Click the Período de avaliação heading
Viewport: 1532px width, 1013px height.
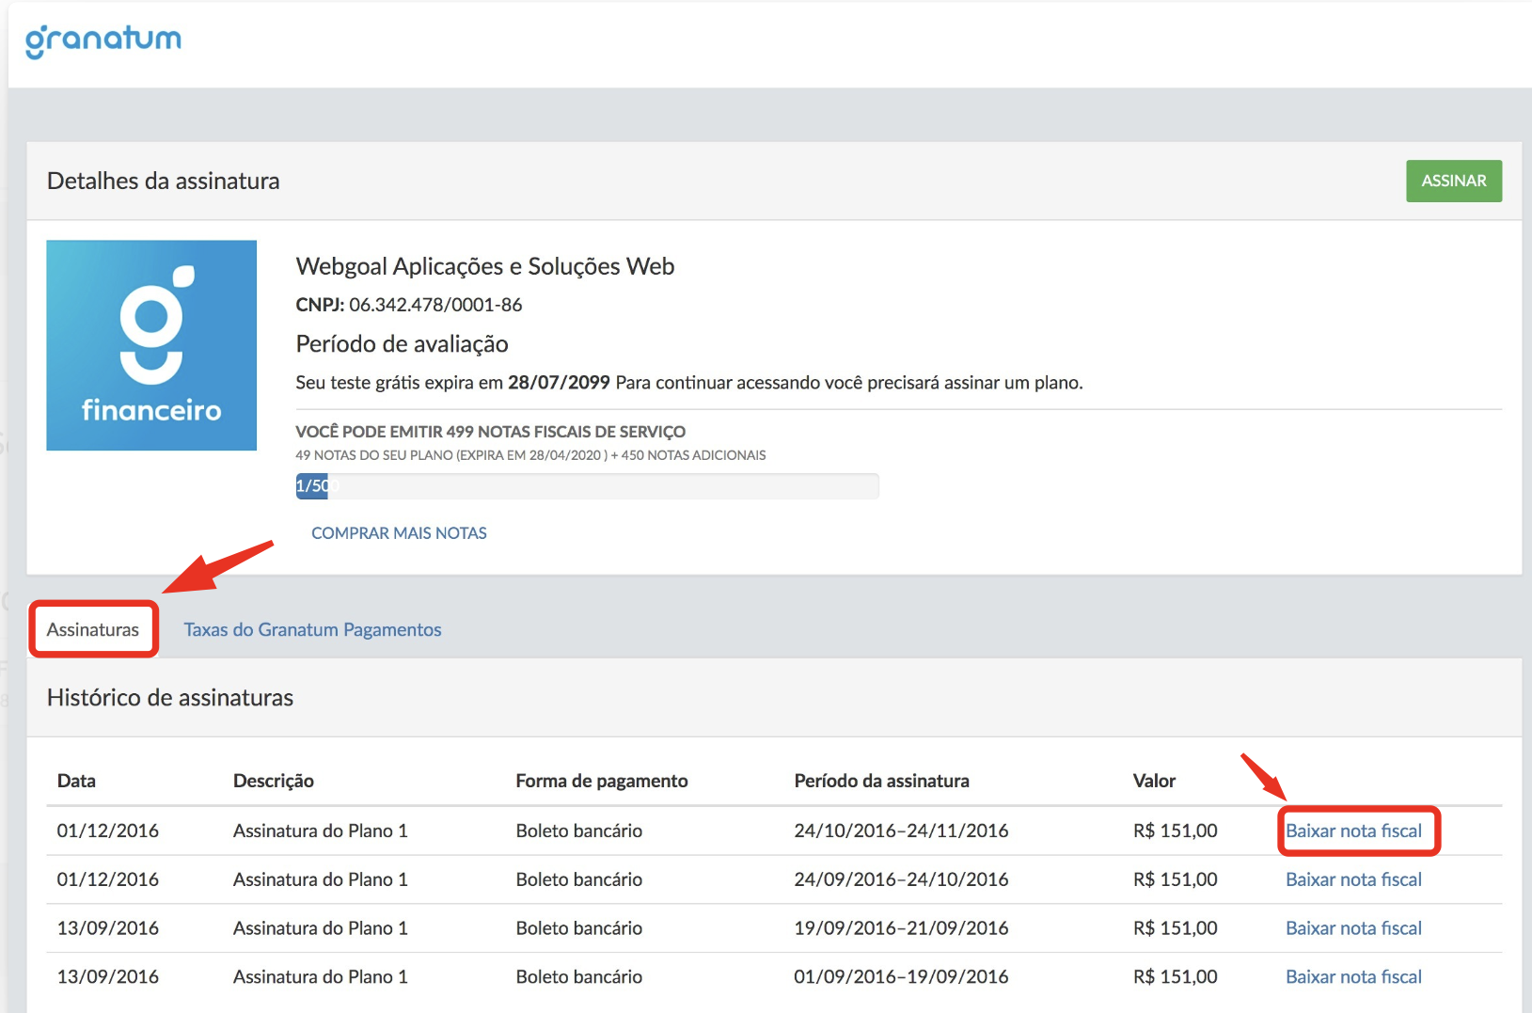click(402, 344)
